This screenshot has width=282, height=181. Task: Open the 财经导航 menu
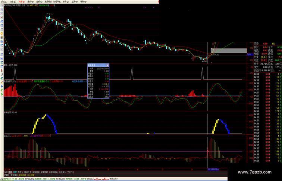click(57, 1)
